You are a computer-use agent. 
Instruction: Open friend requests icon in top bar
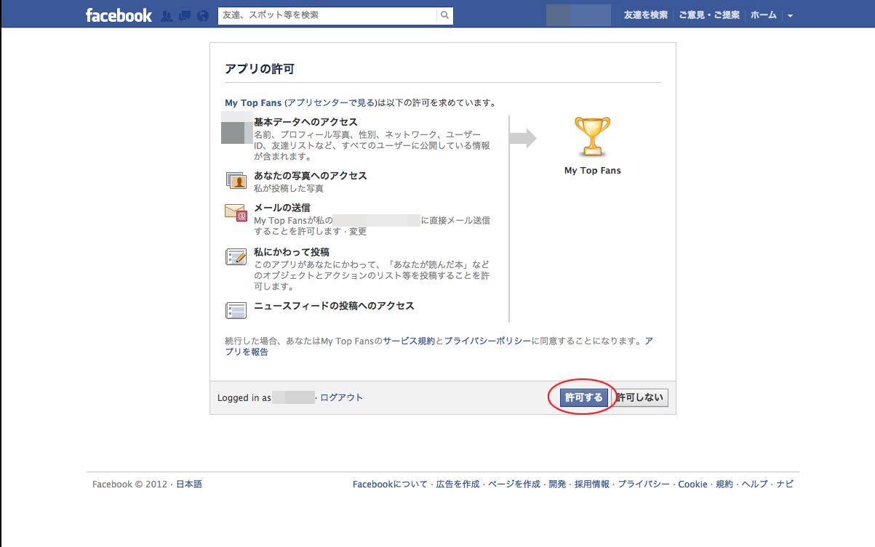[167, 15]
